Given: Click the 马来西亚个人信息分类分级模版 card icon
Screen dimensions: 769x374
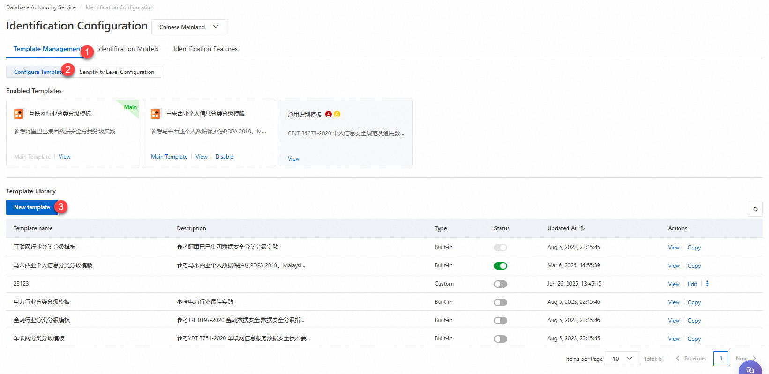Looking at the screenshot, I should [x=156, y=114].
